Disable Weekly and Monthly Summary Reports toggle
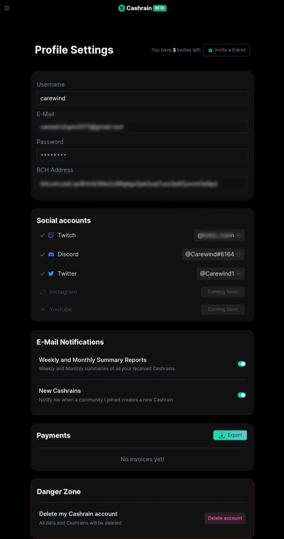The image size is (284, 539). point(242,364)
